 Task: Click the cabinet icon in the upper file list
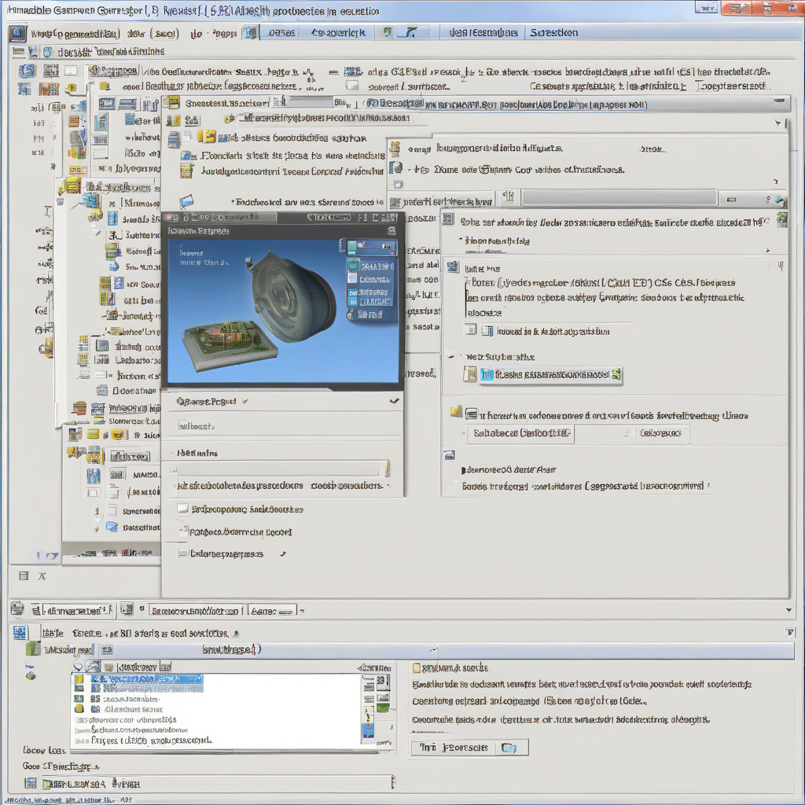[x=174, y=140]
